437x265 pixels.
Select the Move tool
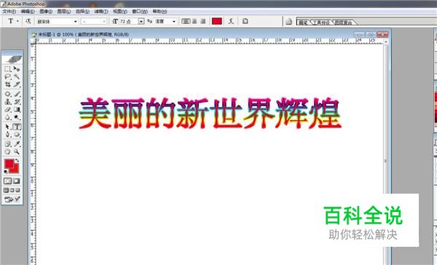click(x=17, y=68)
